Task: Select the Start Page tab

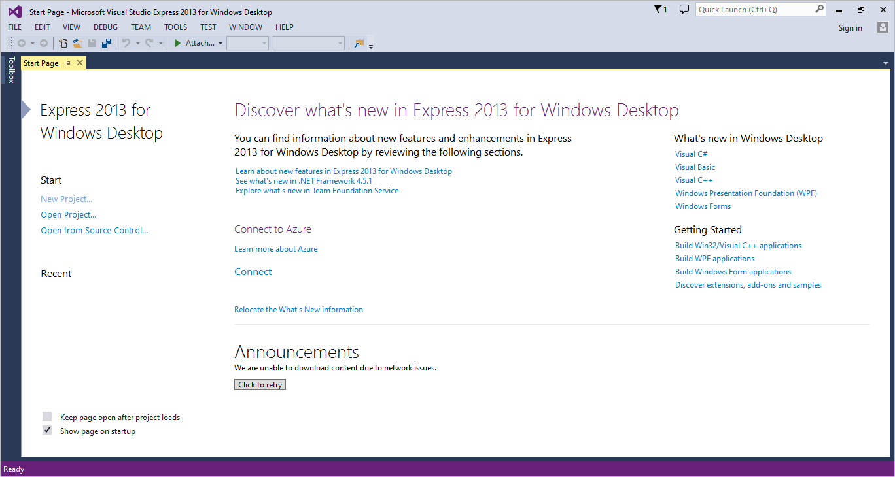Action: [41, 63]
